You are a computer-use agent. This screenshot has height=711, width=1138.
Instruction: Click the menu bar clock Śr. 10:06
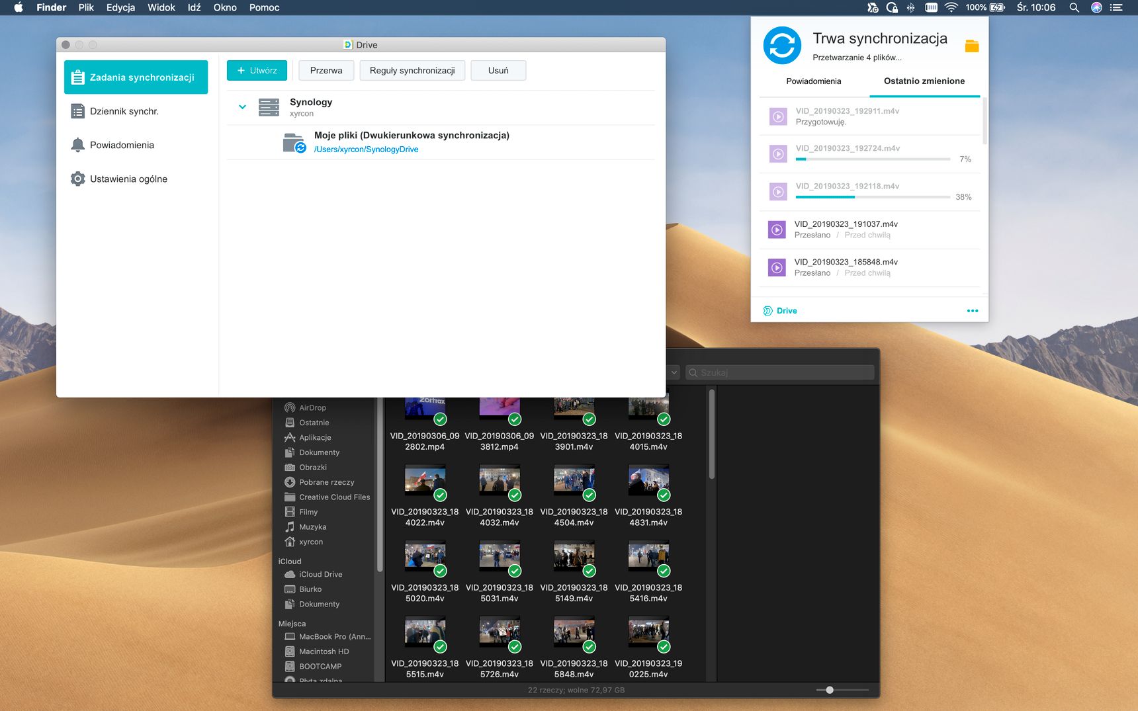(1036, 7)
